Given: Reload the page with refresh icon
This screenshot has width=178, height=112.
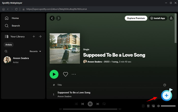Looking at the screenshot, I should coord(16,9).
